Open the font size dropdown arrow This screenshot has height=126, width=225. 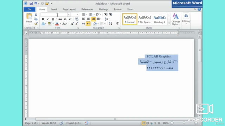(x=78, y=14)
